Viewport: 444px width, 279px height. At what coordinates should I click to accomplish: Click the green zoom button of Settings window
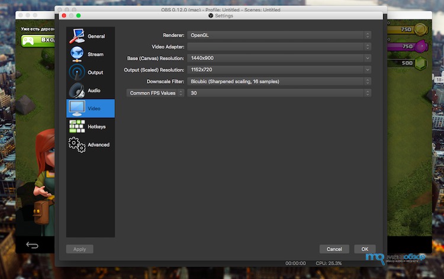pyautogui.click(x=78, y=15)
